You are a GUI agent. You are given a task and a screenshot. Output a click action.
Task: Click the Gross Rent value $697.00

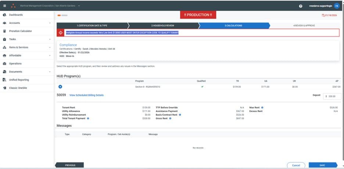tap(240, 118)
